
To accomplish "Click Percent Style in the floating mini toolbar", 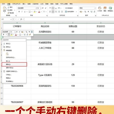I will tap(27, 32).
